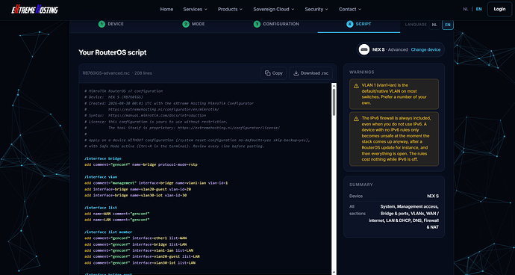Screen dimensions: 515x275
Task: Click the Login button
Action: point(499,9)
